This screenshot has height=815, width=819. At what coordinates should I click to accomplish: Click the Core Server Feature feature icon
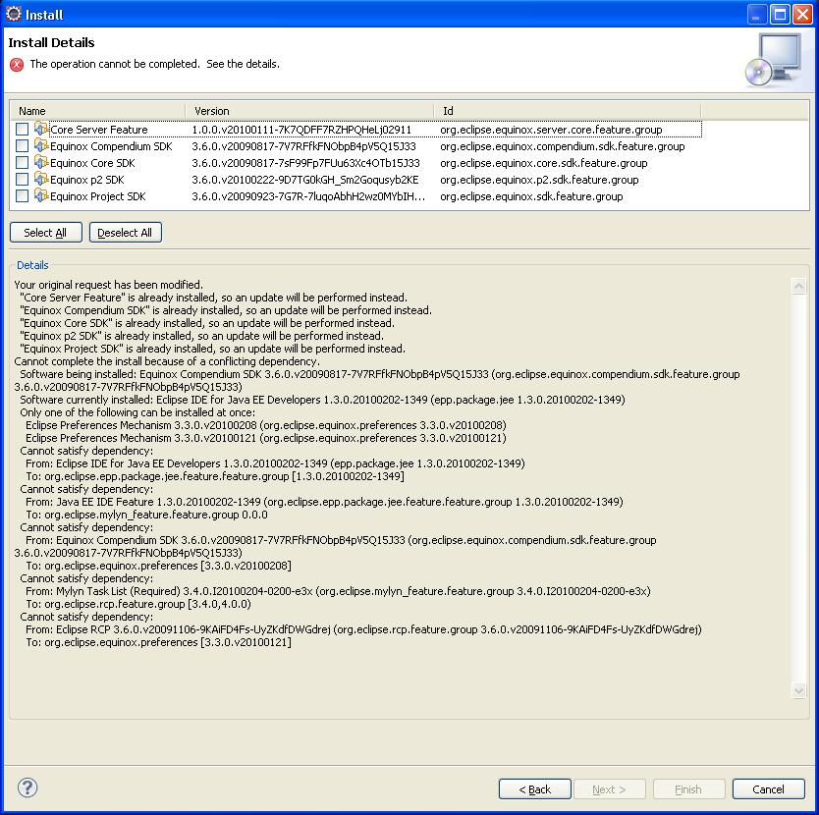click(x=41, y=129)
